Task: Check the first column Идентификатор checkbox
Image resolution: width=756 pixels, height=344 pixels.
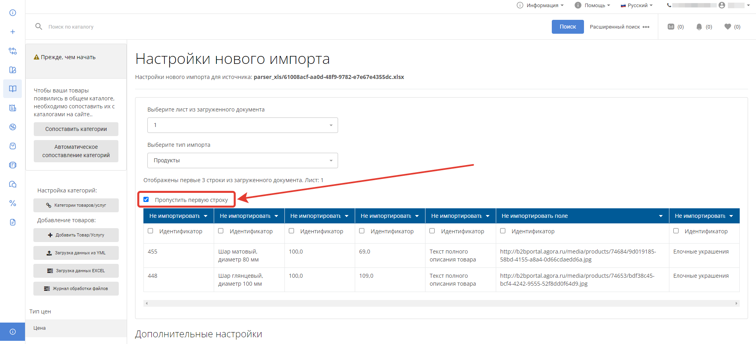Action: pos(151,231)
